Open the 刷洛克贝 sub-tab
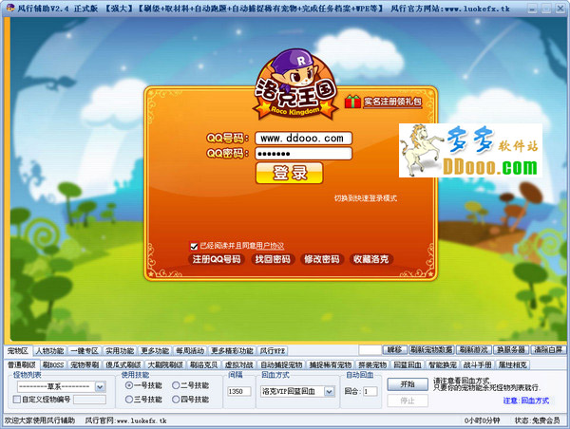This screenshot has height=429, width=570. 204,364
